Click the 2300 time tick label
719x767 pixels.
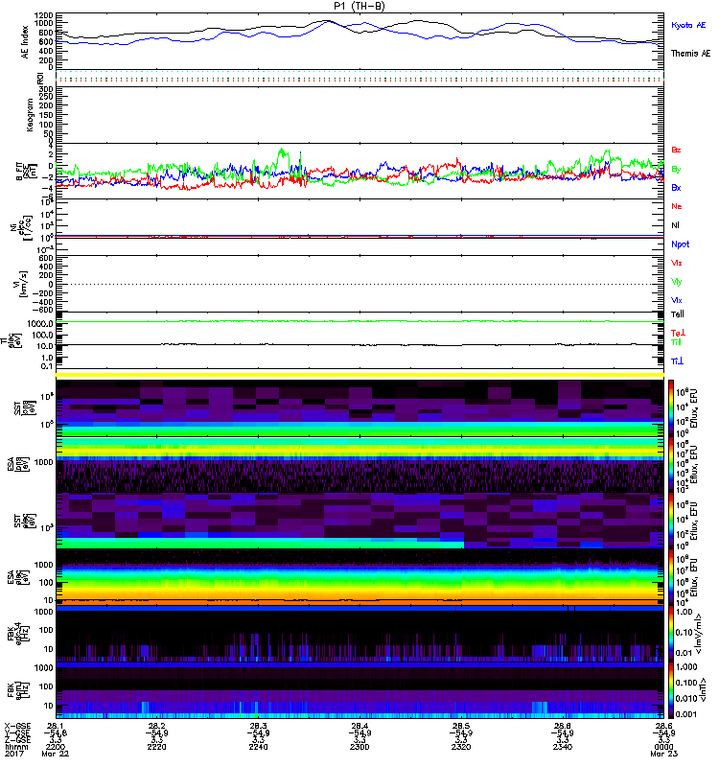click(x=359, y=747)
